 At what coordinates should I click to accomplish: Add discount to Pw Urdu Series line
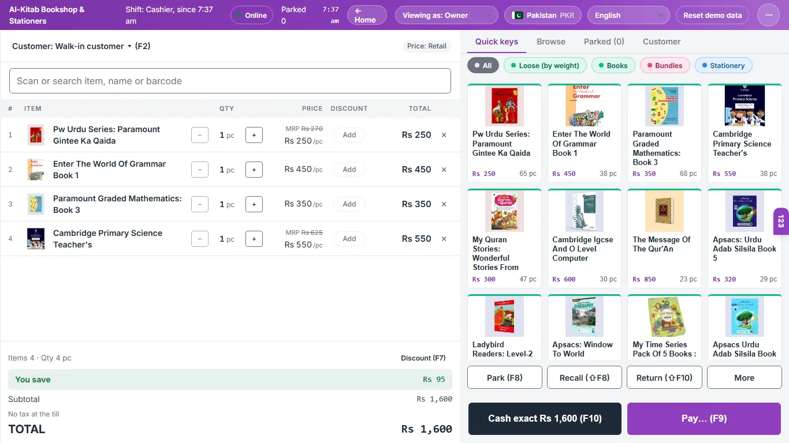coord(349,135)
